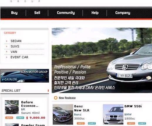Select the SUVS category

pos(15,46)
